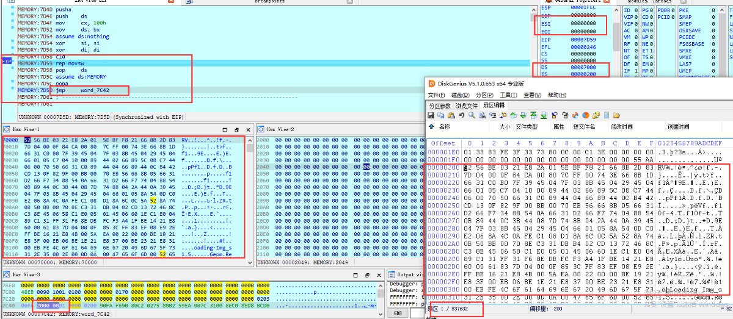
Task: Click the forward-navigation icon in DiskGenius toolbar
Action: point(564,115)
